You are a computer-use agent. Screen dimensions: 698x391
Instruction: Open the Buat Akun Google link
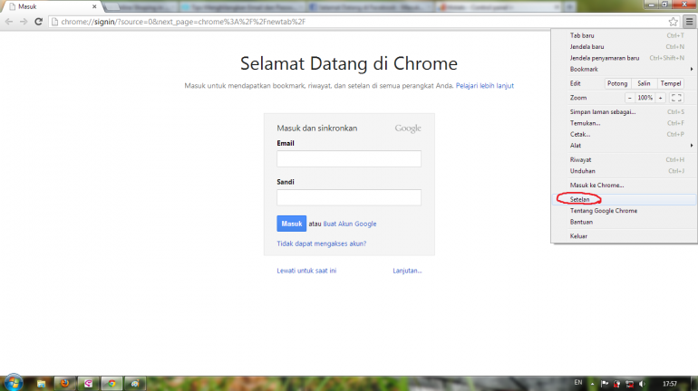[349, 224]
